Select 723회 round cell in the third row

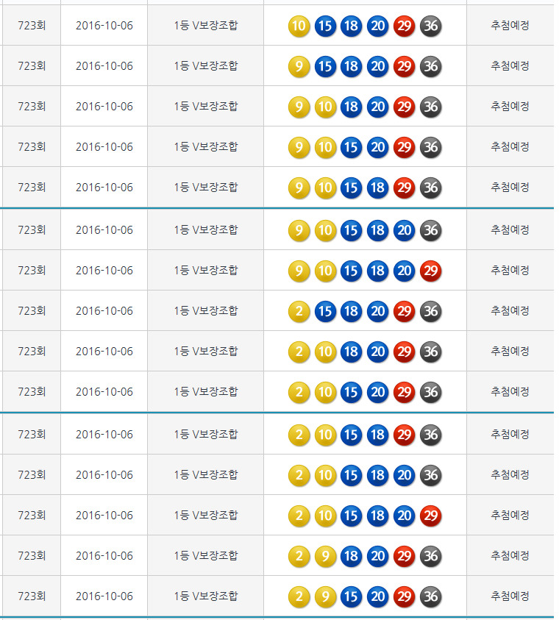(32, 107)
